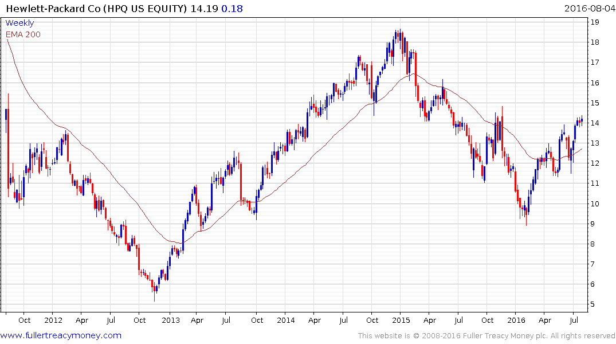Click the 12 price axis label
The image size is (616, 344).
(595, 163)
